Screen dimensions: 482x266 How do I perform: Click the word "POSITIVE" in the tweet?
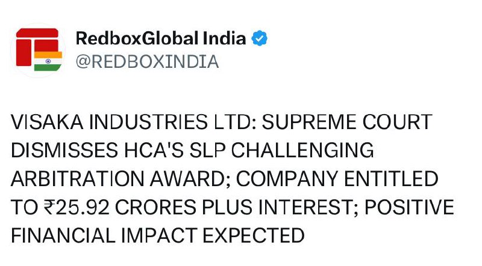pyautogui.click(x=410, y=207)
